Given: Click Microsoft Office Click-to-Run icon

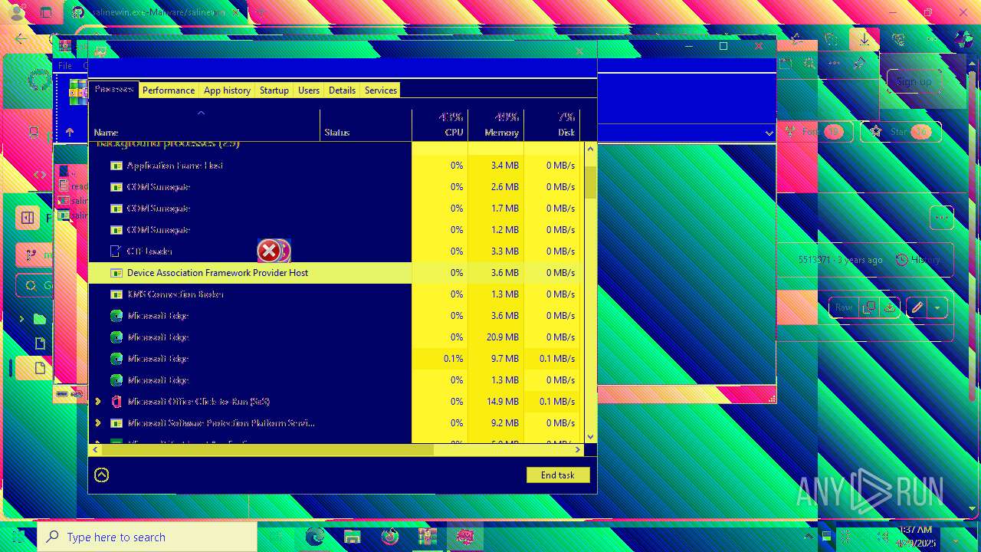Looking at the screenshot, I should pos(116,401).
